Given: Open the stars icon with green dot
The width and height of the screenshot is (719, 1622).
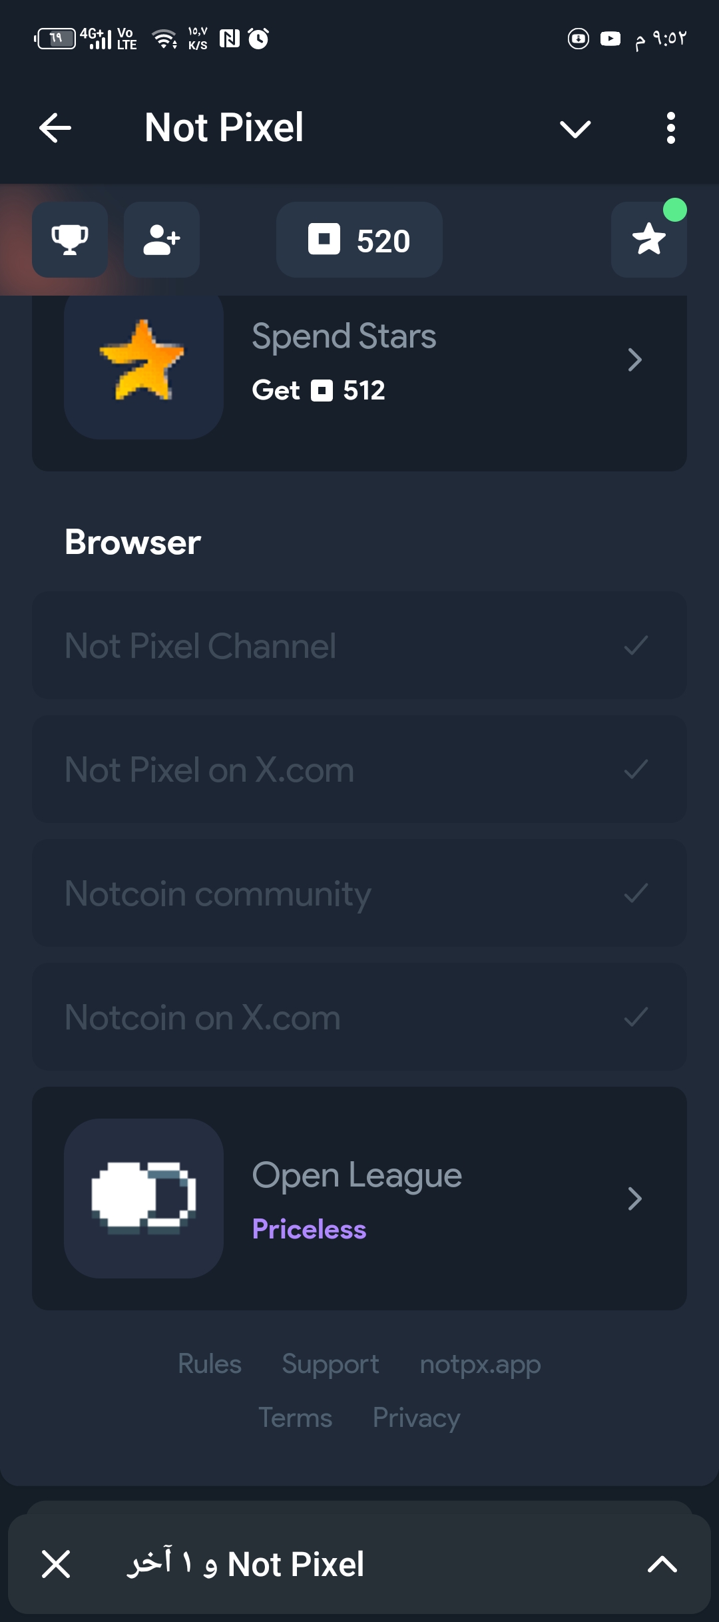Looking at the screenshot, I should (648, 240).
